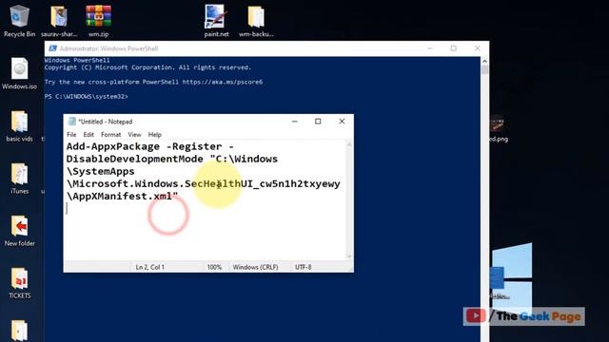
Task: Select the basic vids folder icon
Action: pyautogui.click(x=19, y=126)
